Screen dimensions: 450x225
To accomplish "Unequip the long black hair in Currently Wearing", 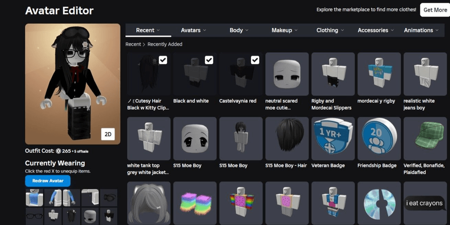I will 71,216.
